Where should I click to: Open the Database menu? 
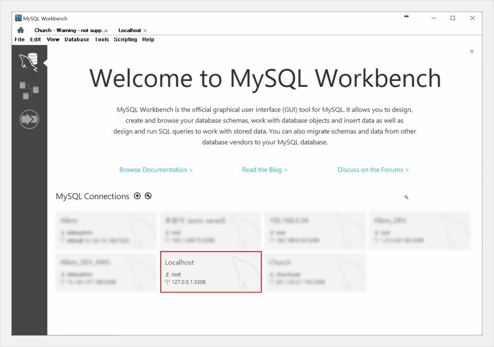(x=76, y=40)
